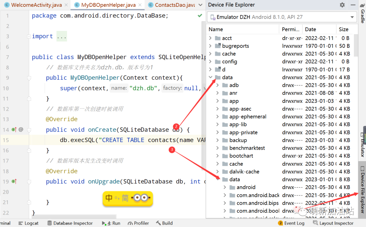Viewport: 366px width, 227px height.
Task: Open the Run tool window
Action: click(x=111, y=223)
